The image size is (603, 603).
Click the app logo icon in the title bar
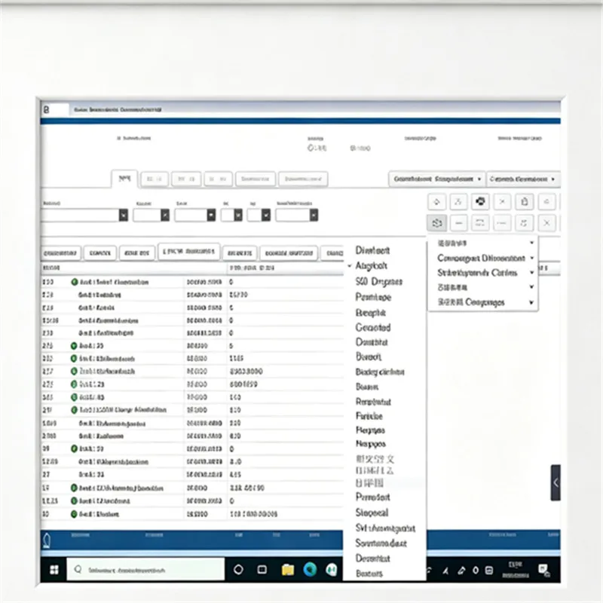click(x=47, y=110)
